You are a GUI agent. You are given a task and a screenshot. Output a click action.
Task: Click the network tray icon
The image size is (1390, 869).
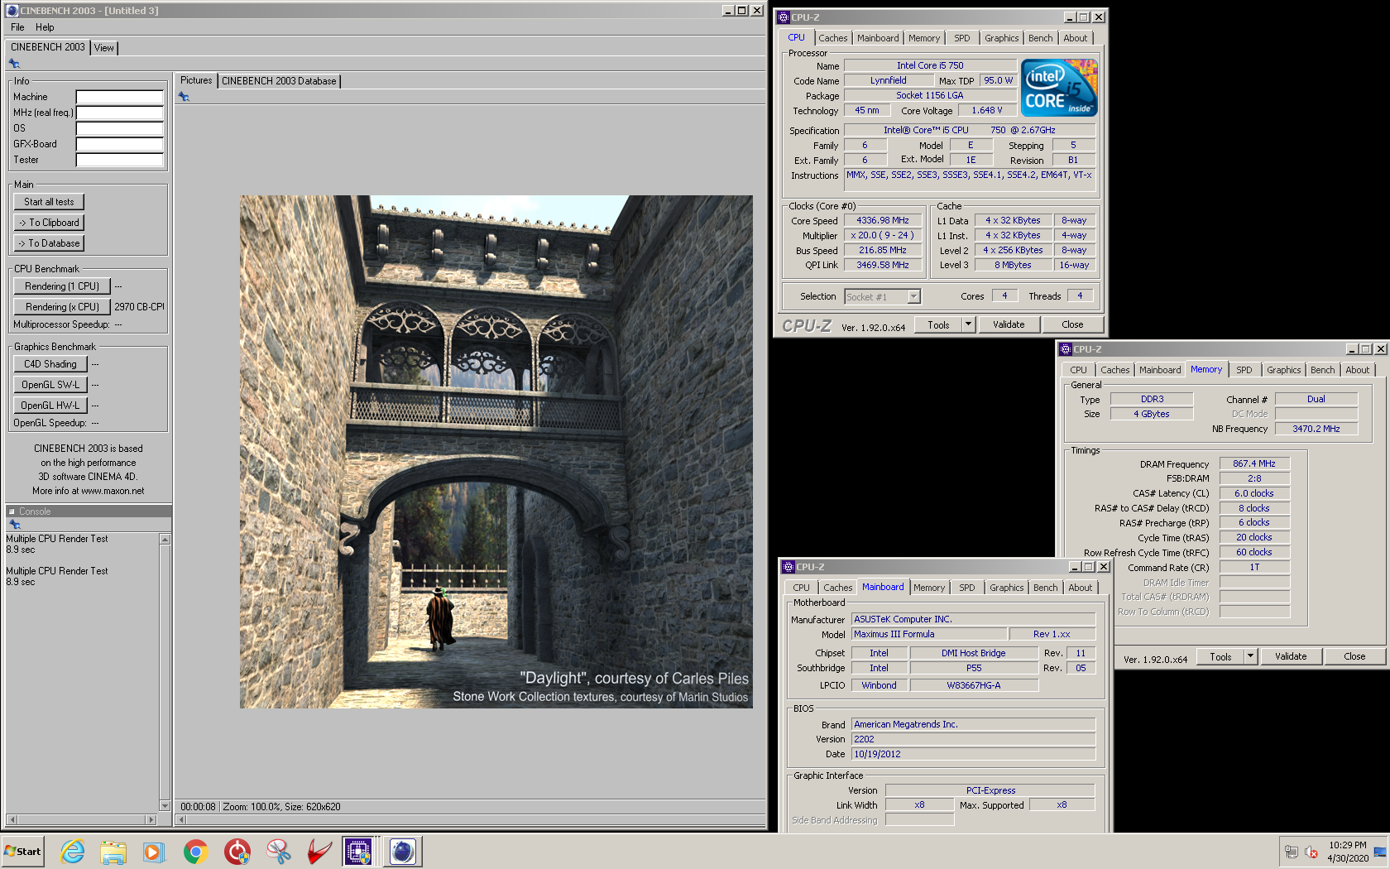(x=1291, y=852)
